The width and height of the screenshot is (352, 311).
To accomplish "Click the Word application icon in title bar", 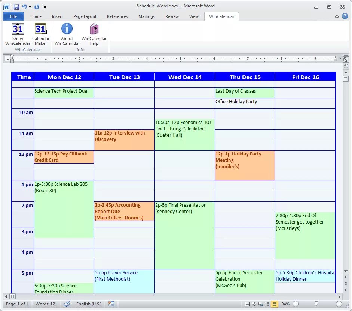I will coord(6,7).
